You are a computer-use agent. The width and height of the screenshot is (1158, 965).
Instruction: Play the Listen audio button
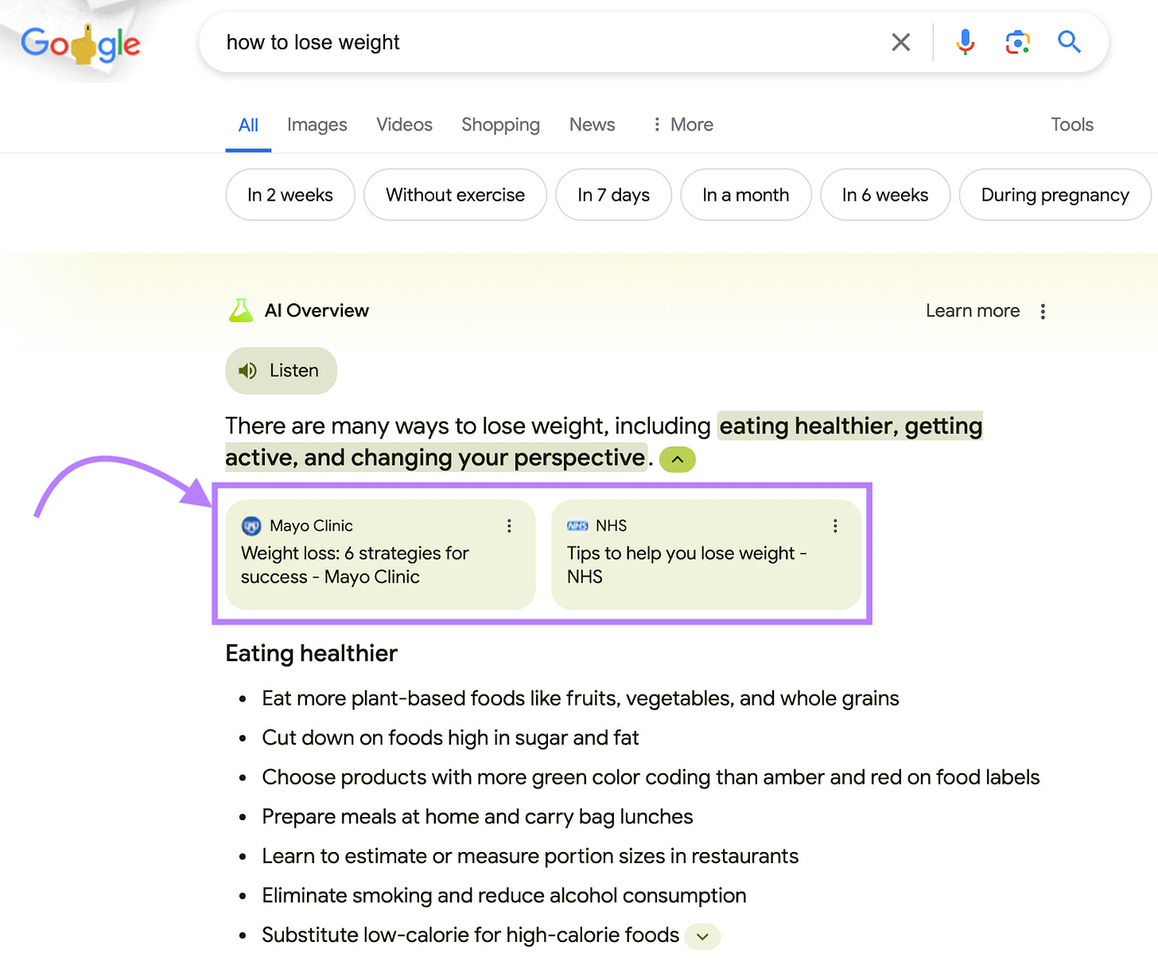click(281, 371)
